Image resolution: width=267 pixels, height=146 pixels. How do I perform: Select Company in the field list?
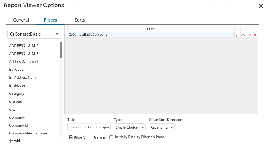[x=17, y=117]
